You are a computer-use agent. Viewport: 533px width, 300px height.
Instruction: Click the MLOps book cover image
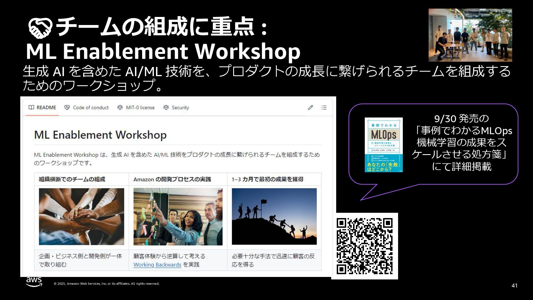click(x=383, y=145)
